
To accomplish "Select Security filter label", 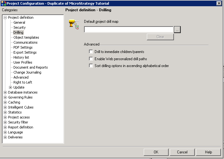I will click(x=18, y=122).
